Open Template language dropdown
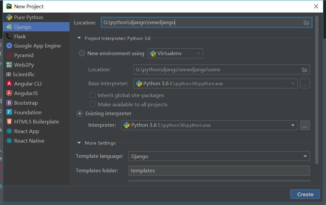This screenshot has width=326, height=205. tap(219, 156)
